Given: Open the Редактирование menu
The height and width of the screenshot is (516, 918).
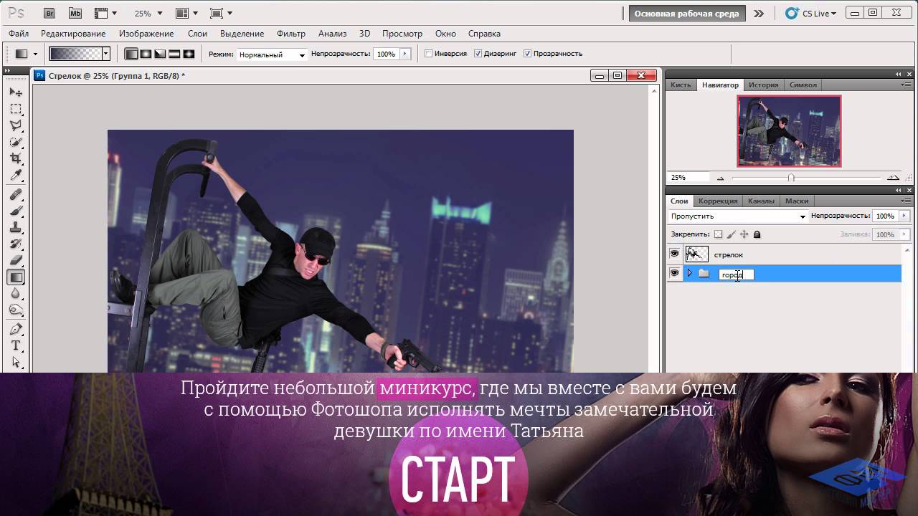Looking at the screenshot, I should click(73, 34).
